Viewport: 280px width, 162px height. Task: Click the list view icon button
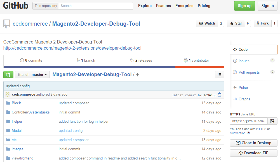tap(220, 75)
